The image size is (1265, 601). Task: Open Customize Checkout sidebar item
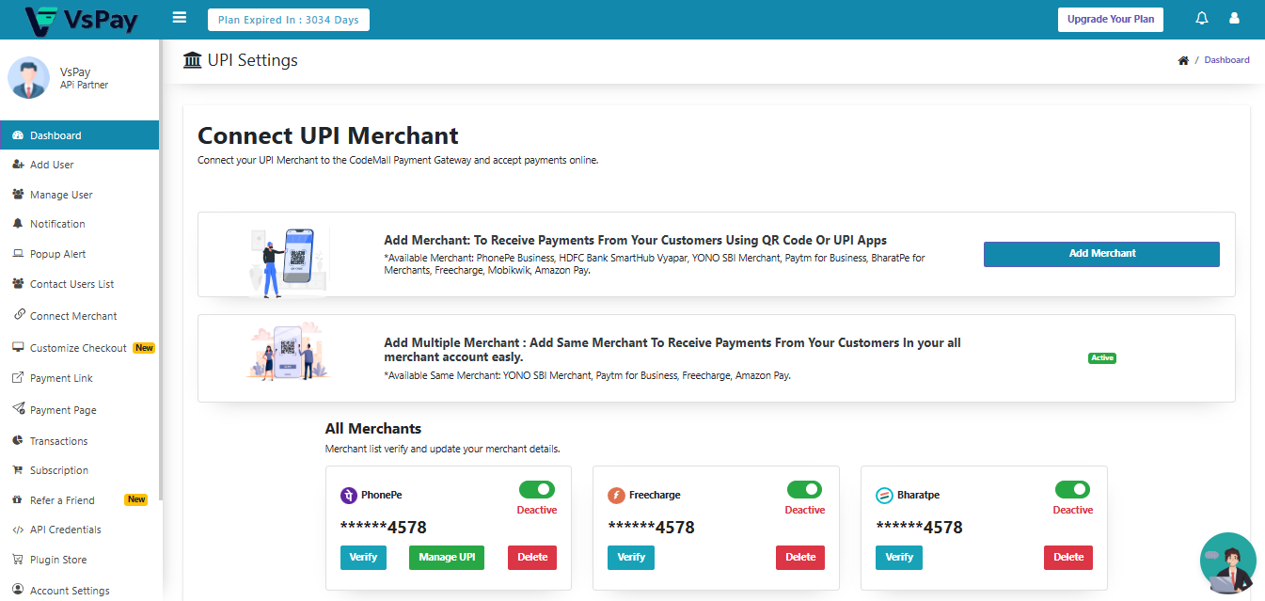click(x=78, y=348)
